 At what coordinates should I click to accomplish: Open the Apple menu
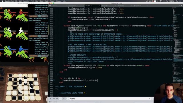(x=2, y=1)
